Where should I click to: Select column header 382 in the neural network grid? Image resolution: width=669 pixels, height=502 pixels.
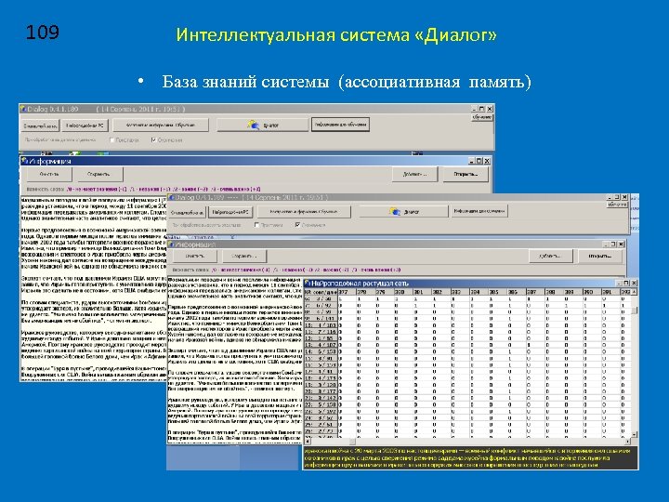point(440,292)
